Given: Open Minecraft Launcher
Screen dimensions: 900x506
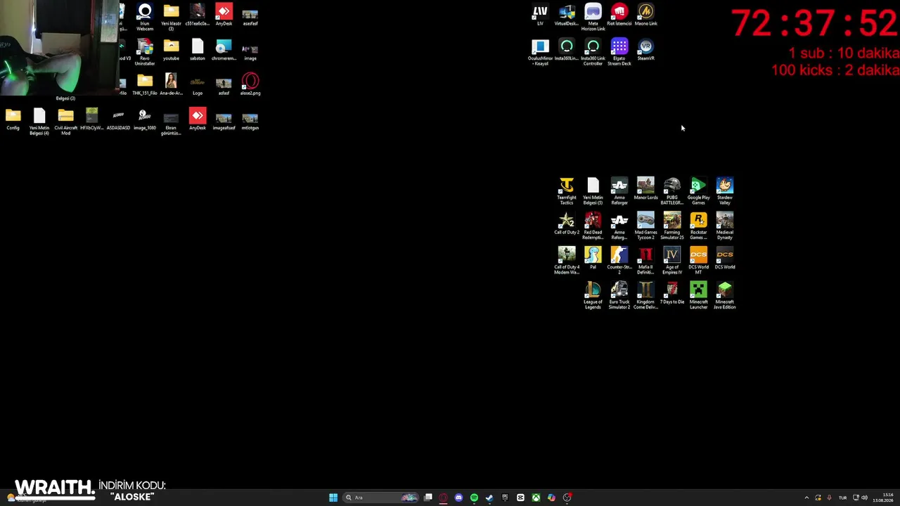Looking at the screenshot, I should [698, 295].
